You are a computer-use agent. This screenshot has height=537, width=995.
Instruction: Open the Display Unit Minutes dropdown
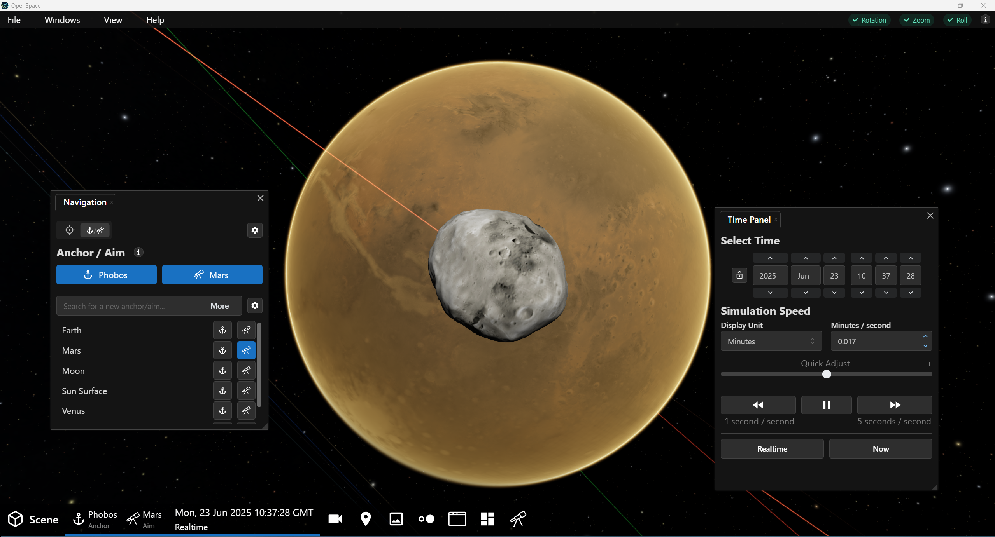771,341
